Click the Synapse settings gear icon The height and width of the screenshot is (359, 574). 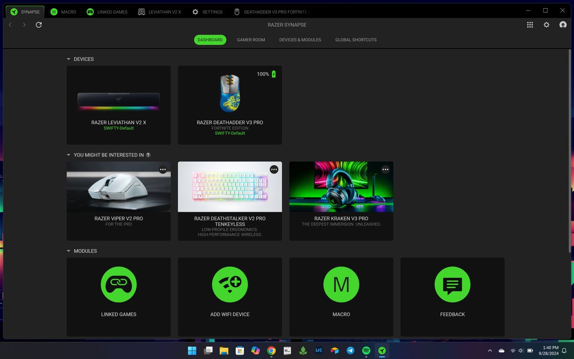[x=546, y=24]
